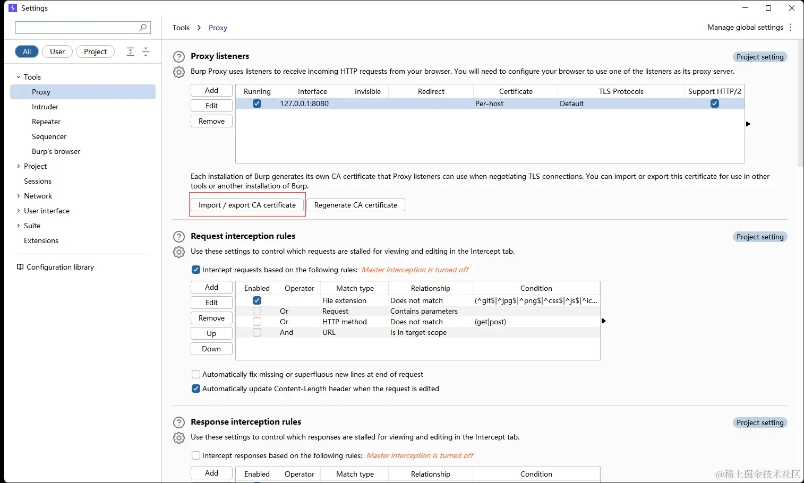Viewport: 804px width, 483px height.
Task: Add a request interception rule
Action: (211, 287)
